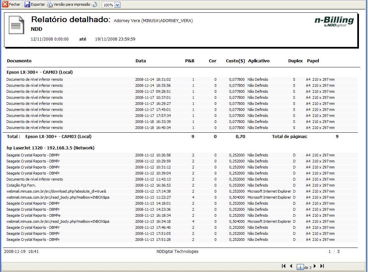The image size is (368, 272).
Task: Click the Fechar button label
Action: click(x=14, y=4)
